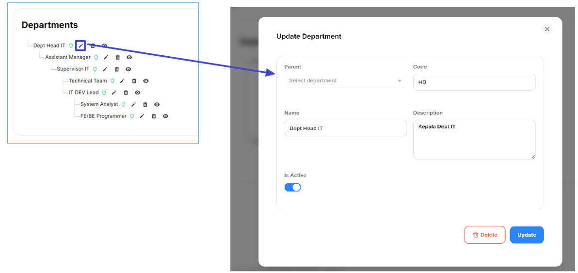Click the edit pencil for Dept Head IT
This screenshot has width=578, height=273.
[81, 46]
